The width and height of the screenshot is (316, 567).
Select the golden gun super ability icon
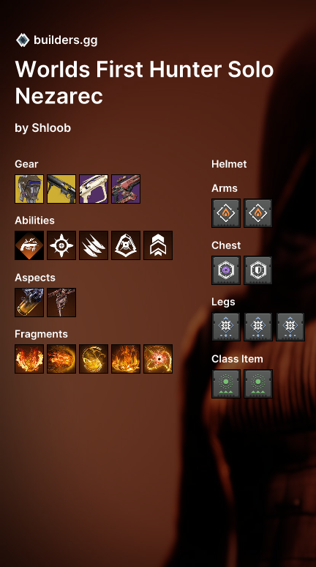pos(29,245)
